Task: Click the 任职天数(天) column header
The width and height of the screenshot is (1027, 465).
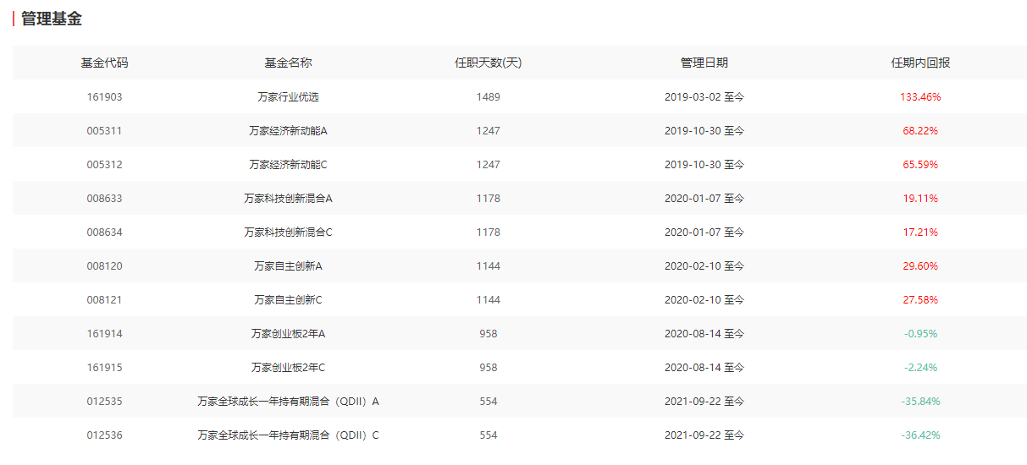Action: point(489,63)
